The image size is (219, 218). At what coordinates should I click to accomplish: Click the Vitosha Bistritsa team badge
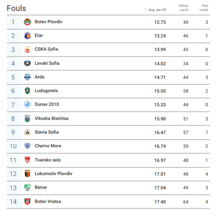(27, 119)
